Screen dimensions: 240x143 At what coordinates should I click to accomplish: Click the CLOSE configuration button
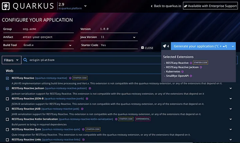[147, 48]
